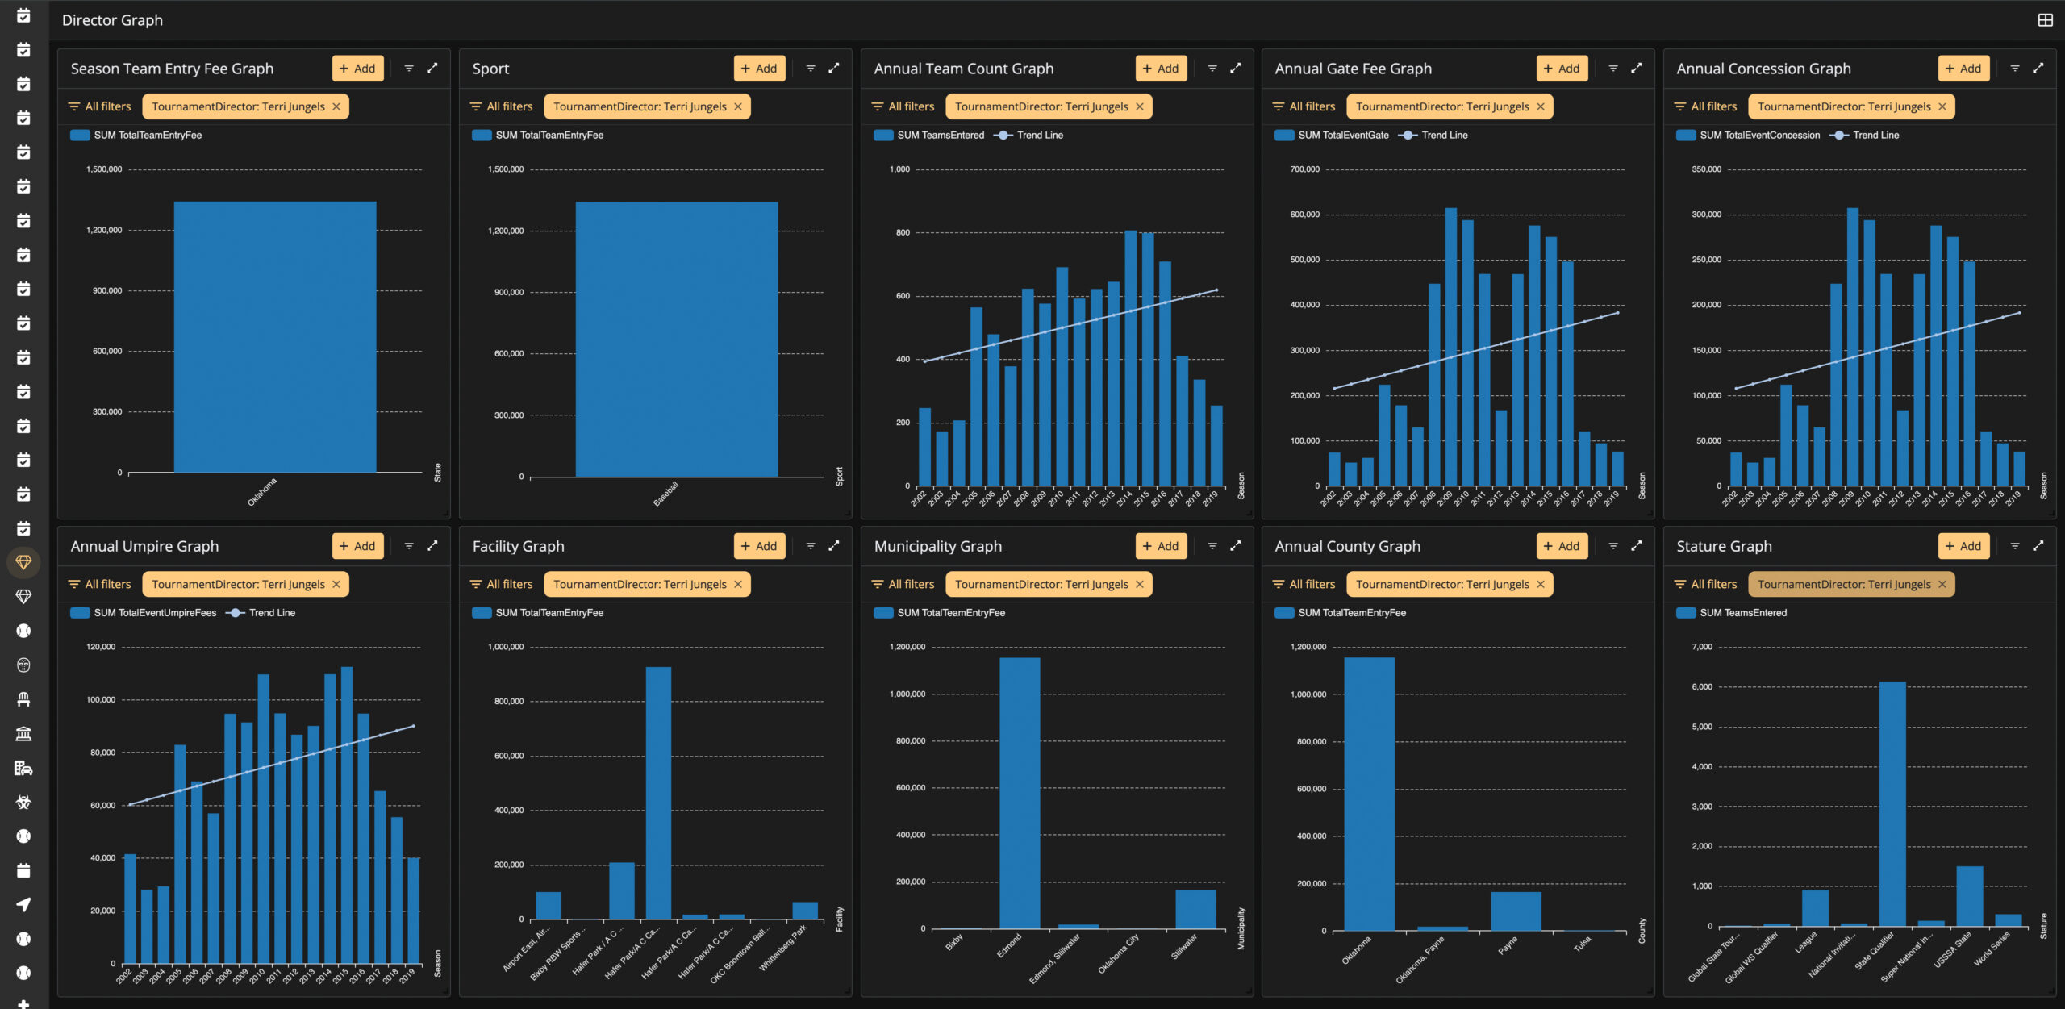
Task: Select the gold diamond sidebar icon
Action: click(x=23, y=562)
